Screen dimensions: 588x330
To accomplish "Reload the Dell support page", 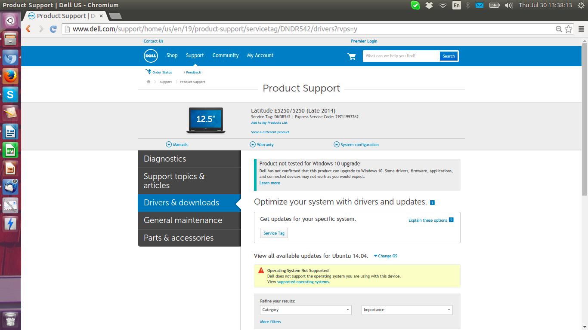I will coord(53,29).
